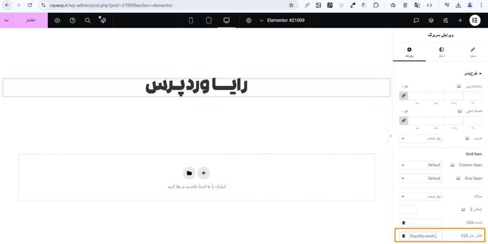Bookmark this page star icon
Screen dimensions: 488x244
[x=291, y=5]
